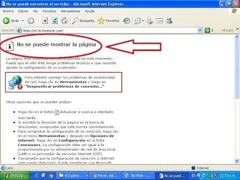Expand the Vínculos chevron
Viewport: 240px width, 180px height.
(x=237, y=29)
